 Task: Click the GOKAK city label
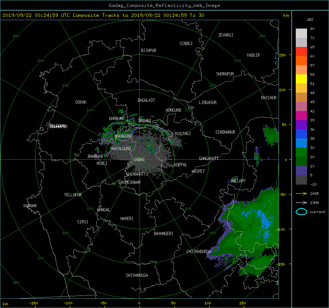tap(81, 102)
